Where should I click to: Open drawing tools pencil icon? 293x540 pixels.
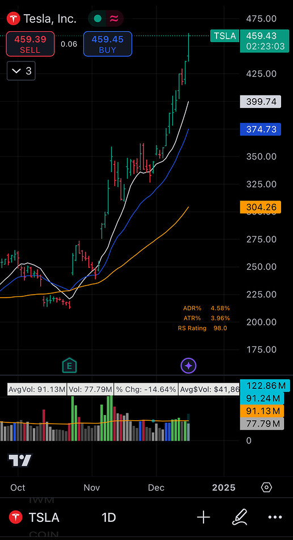tap(240, 517)
